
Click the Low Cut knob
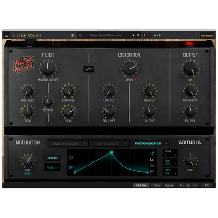tap(109, 91)
